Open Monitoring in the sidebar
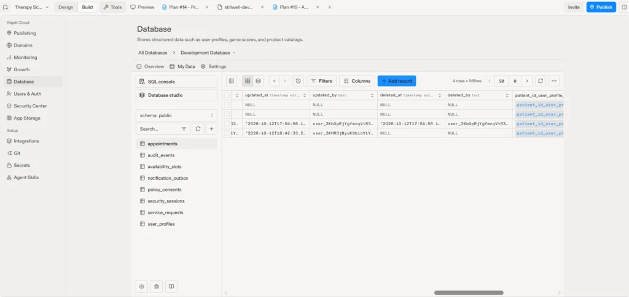 (x=32, y=57)
